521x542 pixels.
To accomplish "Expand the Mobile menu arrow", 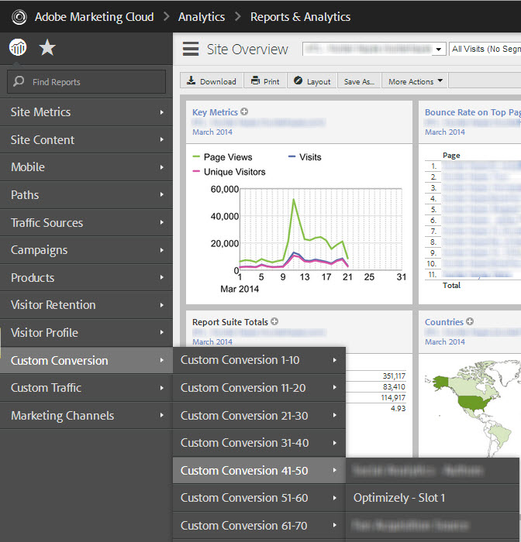I will pyautogui.click(x=162, y=167).
